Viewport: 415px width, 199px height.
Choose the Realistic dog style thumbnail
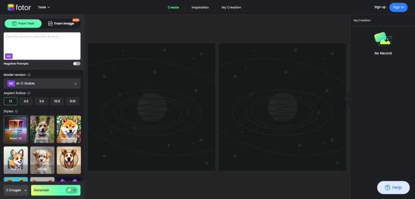(43, 129)
